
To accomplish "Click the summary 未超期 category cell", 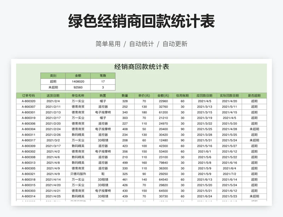I will pyautogui.click(x=53, y=87).
